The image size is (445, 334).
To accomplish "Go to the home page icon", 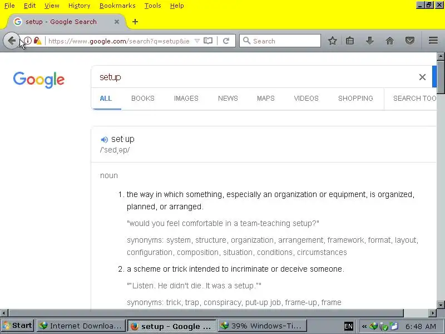I will point(390,41).
